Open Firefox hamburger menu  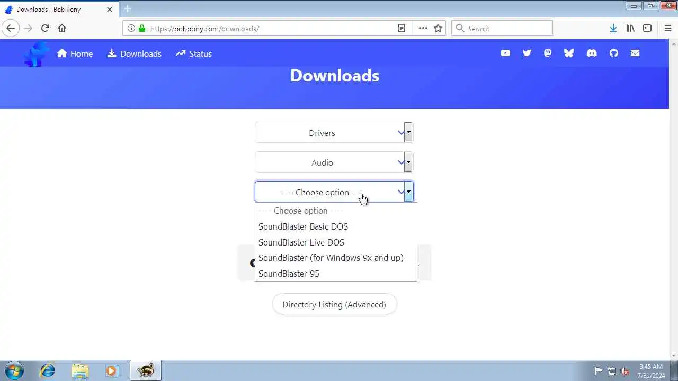[668, 28]
